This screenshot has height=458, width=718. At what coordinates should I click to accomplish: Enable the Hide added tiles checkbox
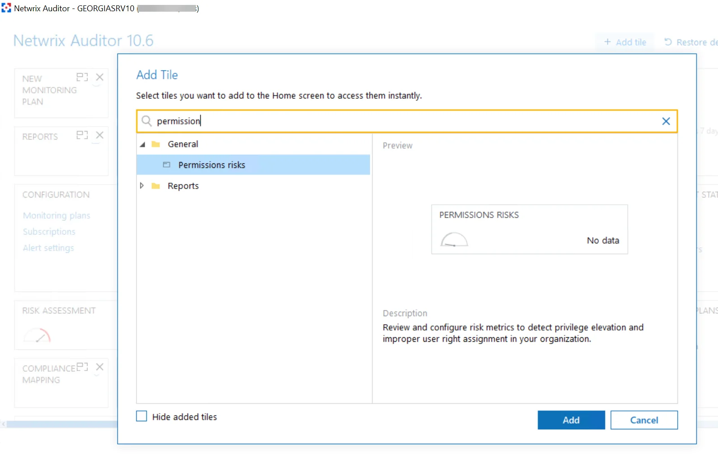point(142,416)
